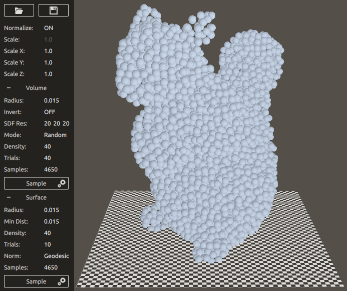Screen dimensions: 347x291
Task: Save with the floppy disk icon
Action: click(54, 10)
